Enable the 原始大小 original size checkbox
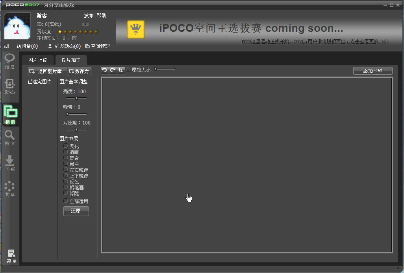Screen dimensions: 404x273 click(x=128, y=70)
